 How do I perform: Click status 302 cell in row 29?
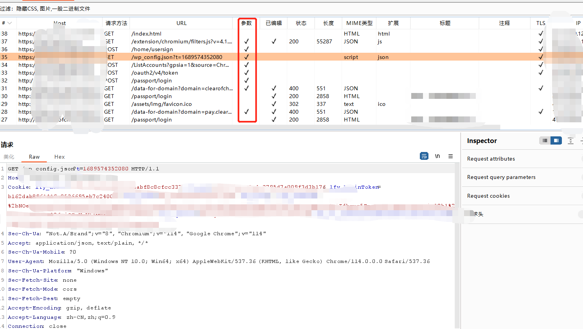click(294, 104)
